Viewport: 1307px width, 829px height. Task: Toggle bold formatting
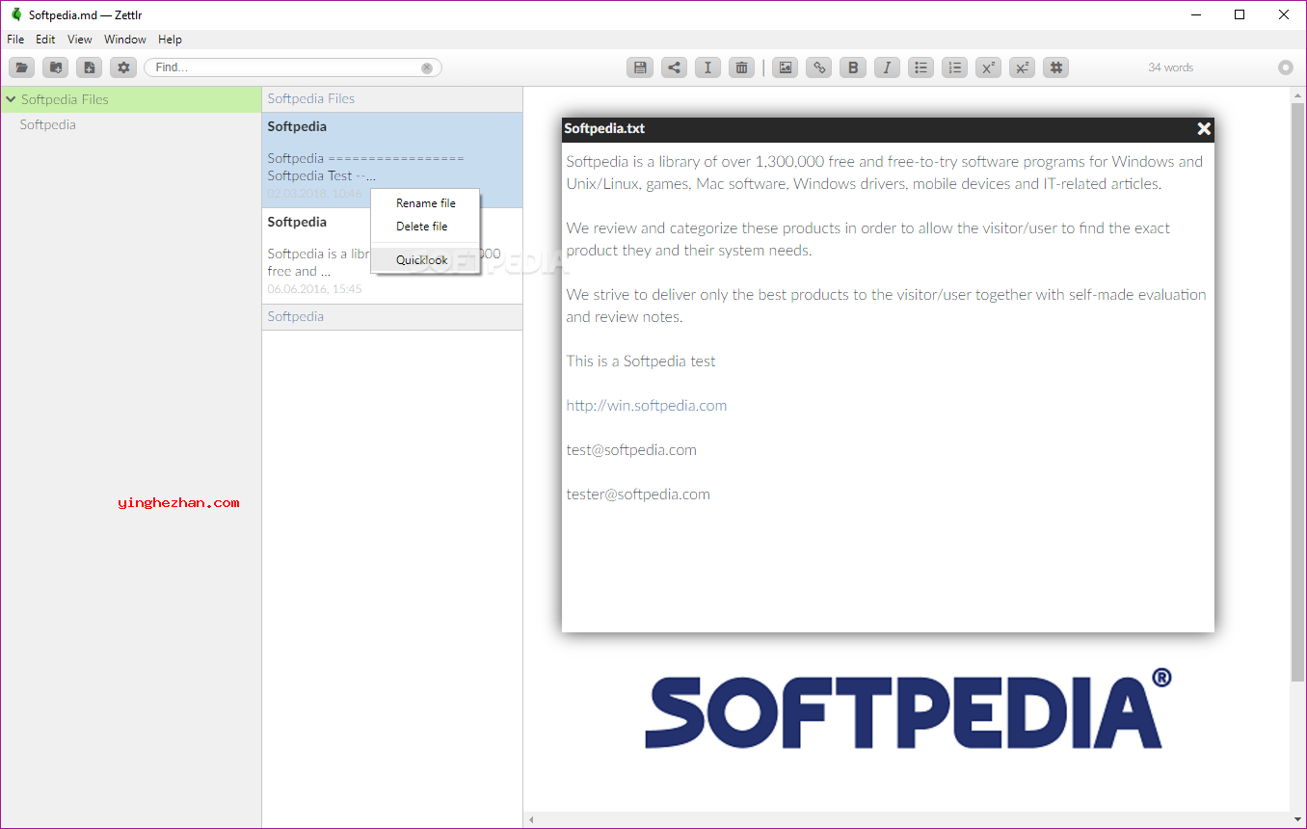pos(853,67)
